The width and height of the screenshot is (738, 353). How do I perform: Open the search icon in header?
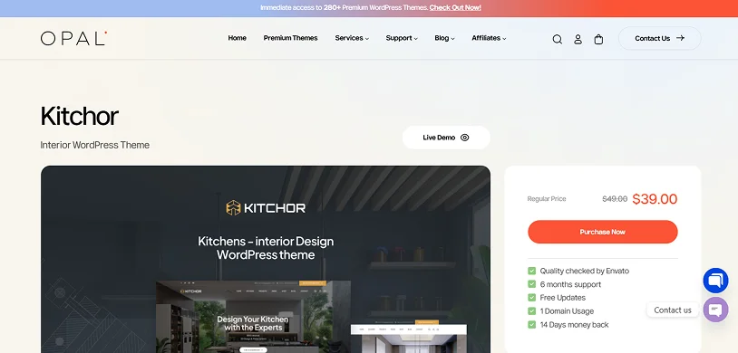click(x=558, y=40)
